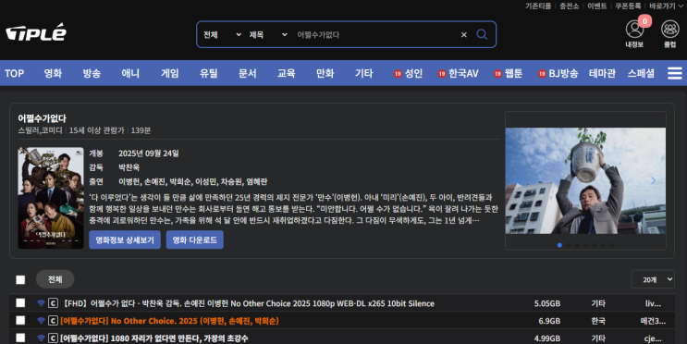Click the movie poster thumbnail
The image size is (687, 344).
[x=50, y=198]
